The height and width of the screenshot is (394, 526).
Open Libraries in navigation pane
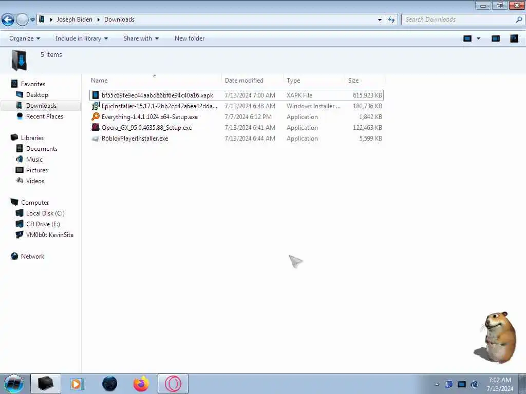[32, 137]
